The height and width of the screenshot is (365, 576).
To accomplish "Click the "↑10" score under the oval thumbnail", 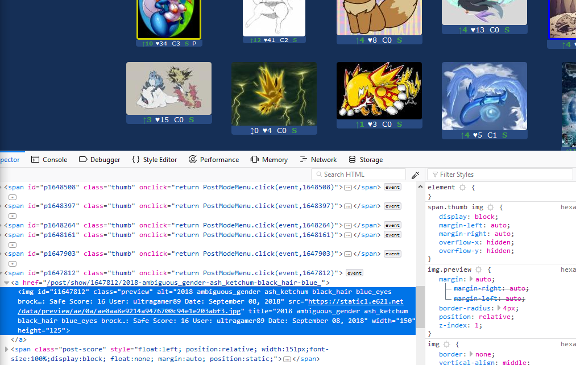I will [147, 43].
